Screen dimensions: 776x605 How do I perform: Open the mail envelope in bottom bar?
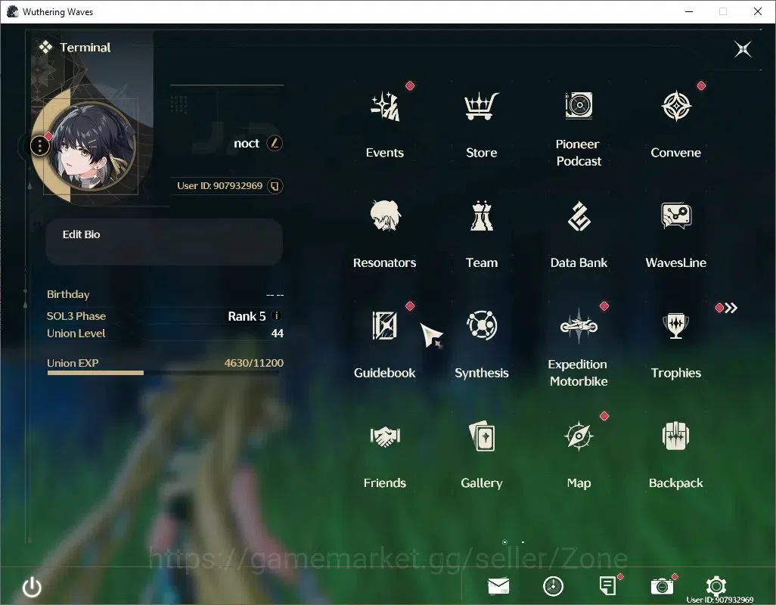point(498,586)
